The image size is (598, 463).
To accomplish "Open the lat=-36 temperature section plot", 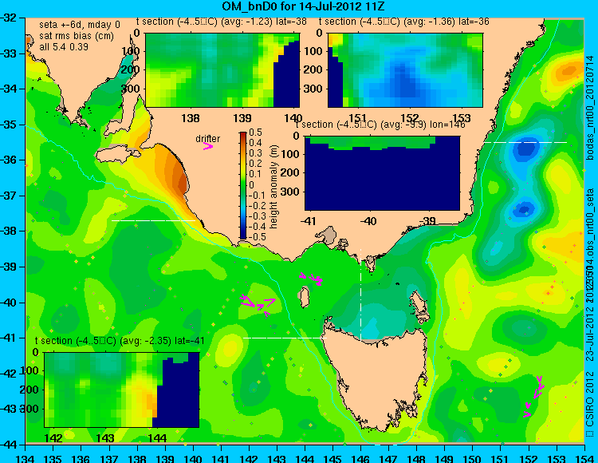I will click(405, 70).
